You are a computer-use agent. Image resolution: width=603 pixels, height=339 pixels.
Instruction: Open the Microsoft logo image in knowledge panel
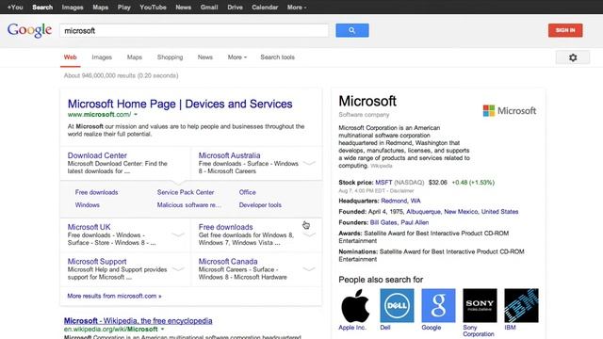[x=509, y=111]
